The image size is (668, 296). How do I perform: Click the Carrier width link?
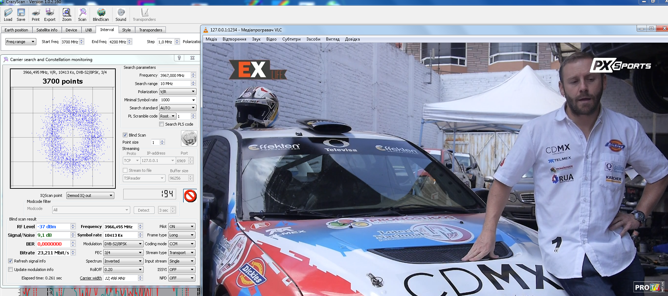point(91,278)
